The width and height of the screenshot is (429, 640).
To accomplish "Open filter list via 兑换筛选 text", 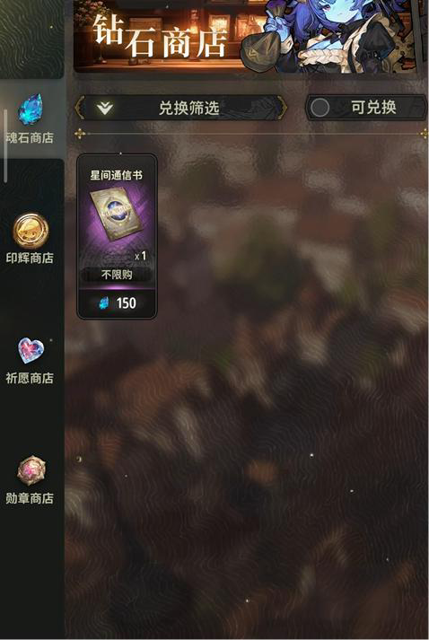I will (189, 109).
